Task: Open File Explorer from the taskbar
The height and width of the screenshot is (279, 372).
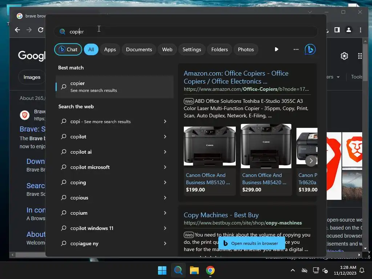Action: (194, 270)
